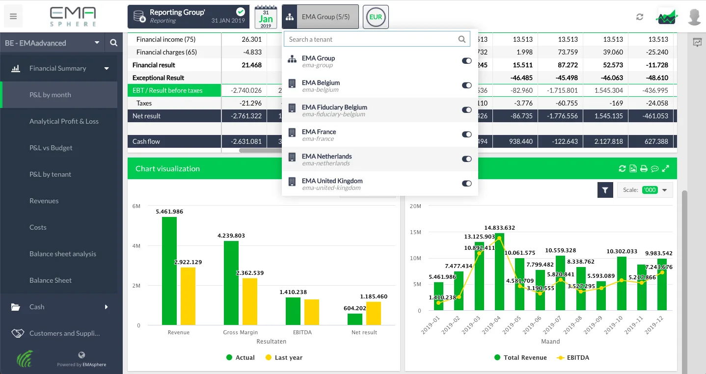This screenshot has height=374, width=706.
Task: Click the EBITDA line legend entry
Action: [573, 357]
